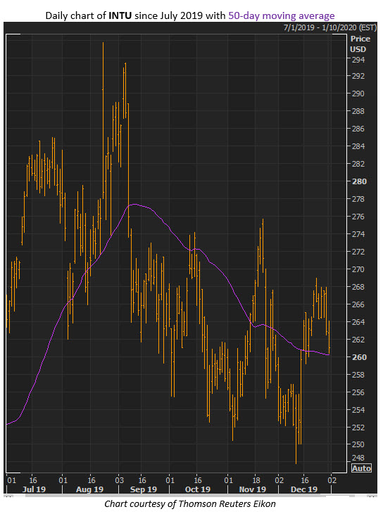Click the 286 price level label
The image size is (383, 514).
pyautogui.click(x=358, y=129)
